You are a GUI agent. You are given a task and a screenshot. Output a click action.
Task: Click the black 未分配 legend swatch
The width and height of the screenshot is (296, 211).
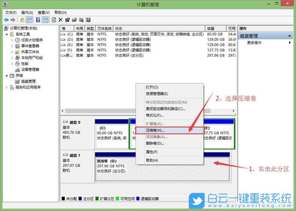click(x=63, y=199)
